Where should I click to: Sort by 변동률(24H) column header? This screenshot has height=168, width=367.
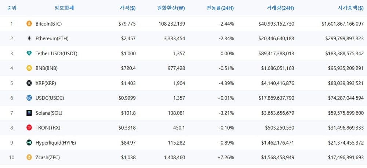[220, 8]
